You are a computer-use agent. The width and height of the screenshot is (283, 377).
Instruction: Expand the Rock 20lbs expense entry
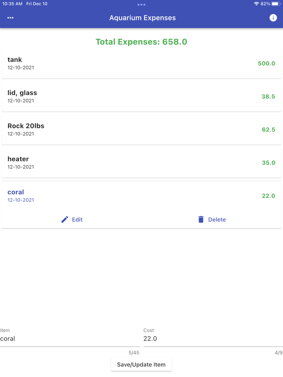141,130
